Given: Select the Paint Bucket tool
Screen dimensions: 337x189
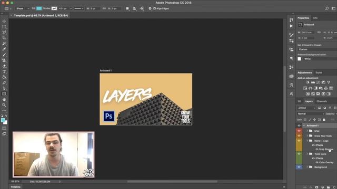Looking at the screenshot, I should tap(4, 77).
